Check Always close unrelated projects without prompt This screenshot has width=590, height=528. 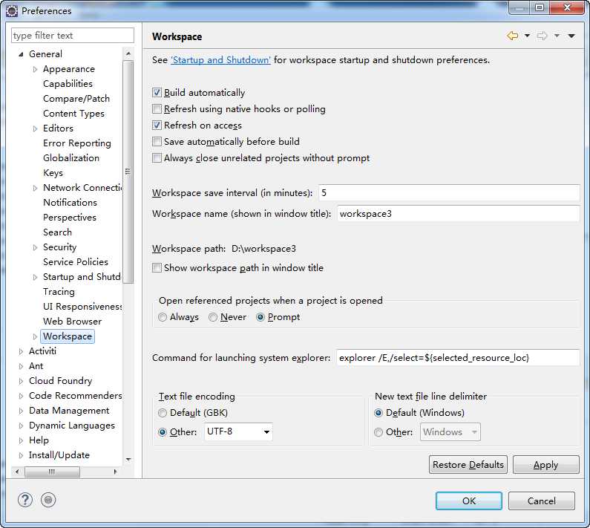coord(157,157)
